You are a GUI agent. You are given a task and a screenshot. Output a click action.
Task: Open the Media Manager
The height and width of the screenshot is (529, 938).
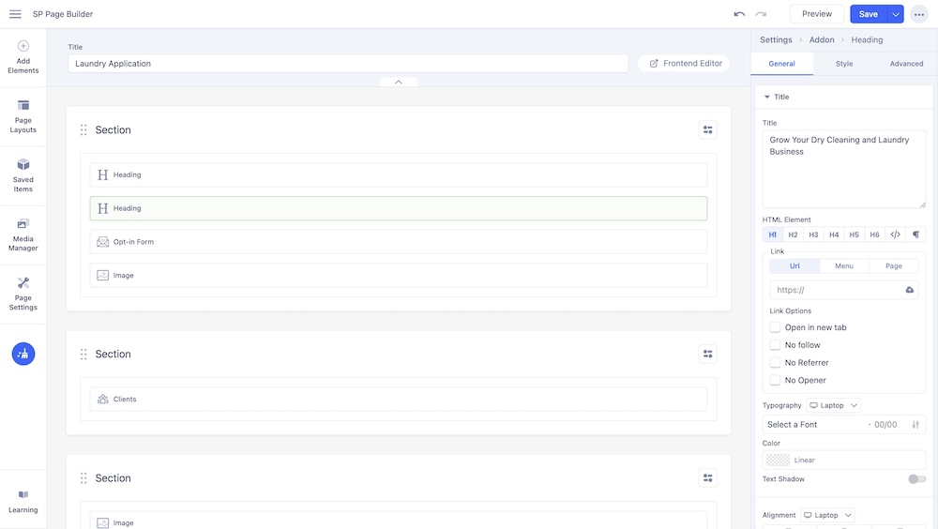pyautogui.click(x=23, y=234)
